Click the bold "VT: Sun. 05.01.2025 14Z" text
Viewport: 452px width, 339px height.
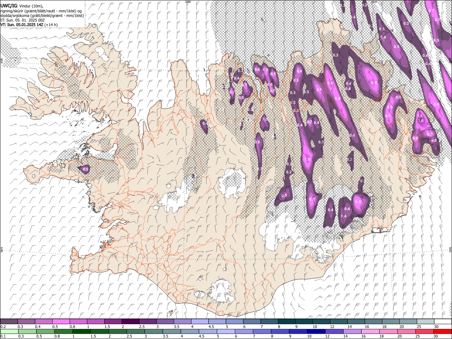(x=22, y=25)
